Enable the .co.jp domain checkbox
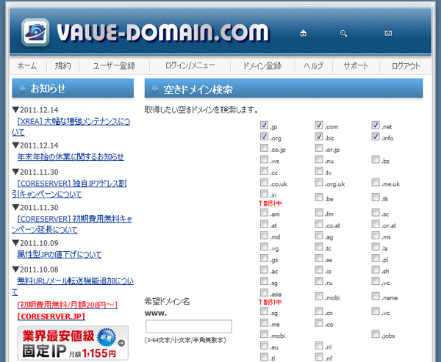Image resolution: width=441 pixels, height=362 pixels. tap(265, 149)
